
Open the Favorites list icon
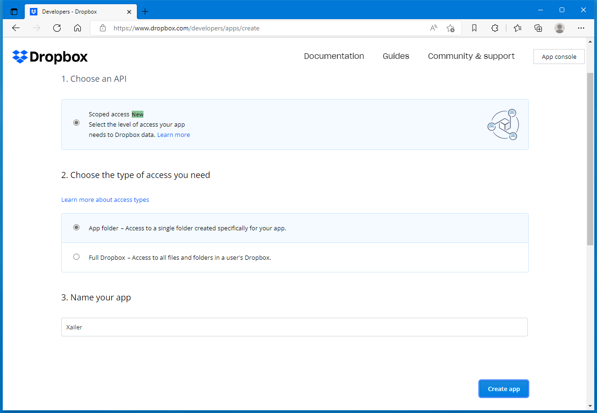[x=518, y=28]
